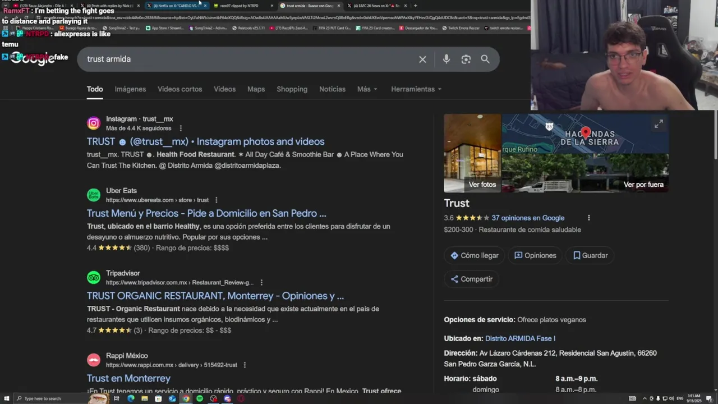
Task: Click the Rappi México favicon
Action: (94, 360)
